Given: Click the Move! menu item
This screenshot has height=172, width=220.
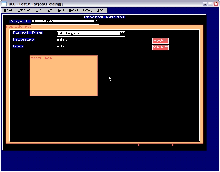Looking at the screenshot, I should coord(87,10).
